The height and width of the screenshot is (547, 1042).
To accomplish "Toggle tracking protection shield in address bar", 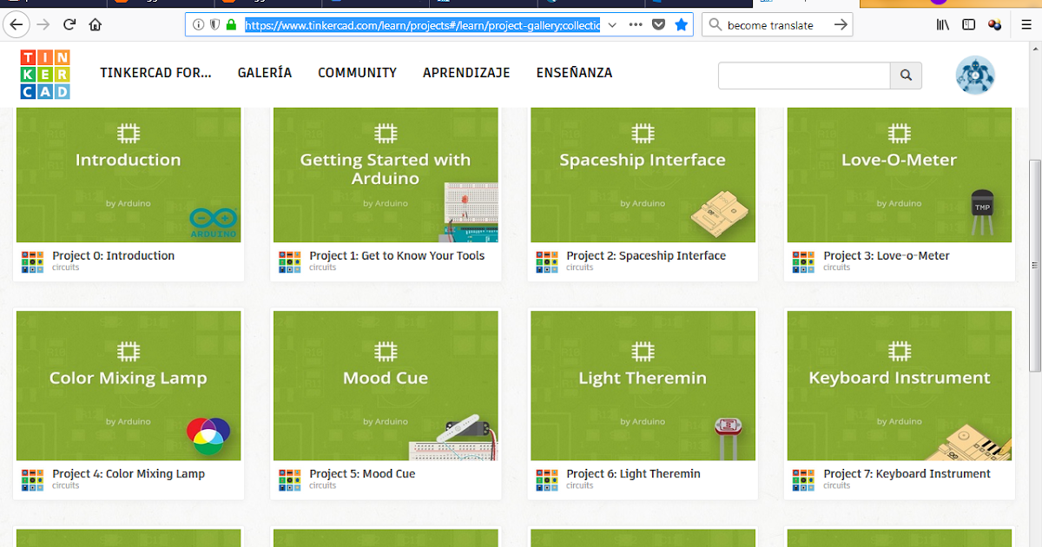I will coord(214,24).
